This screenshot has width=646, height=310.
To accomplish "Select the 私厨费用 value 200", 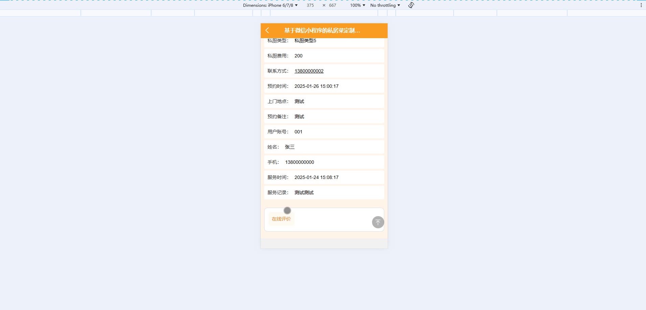I will coord(298,56).
